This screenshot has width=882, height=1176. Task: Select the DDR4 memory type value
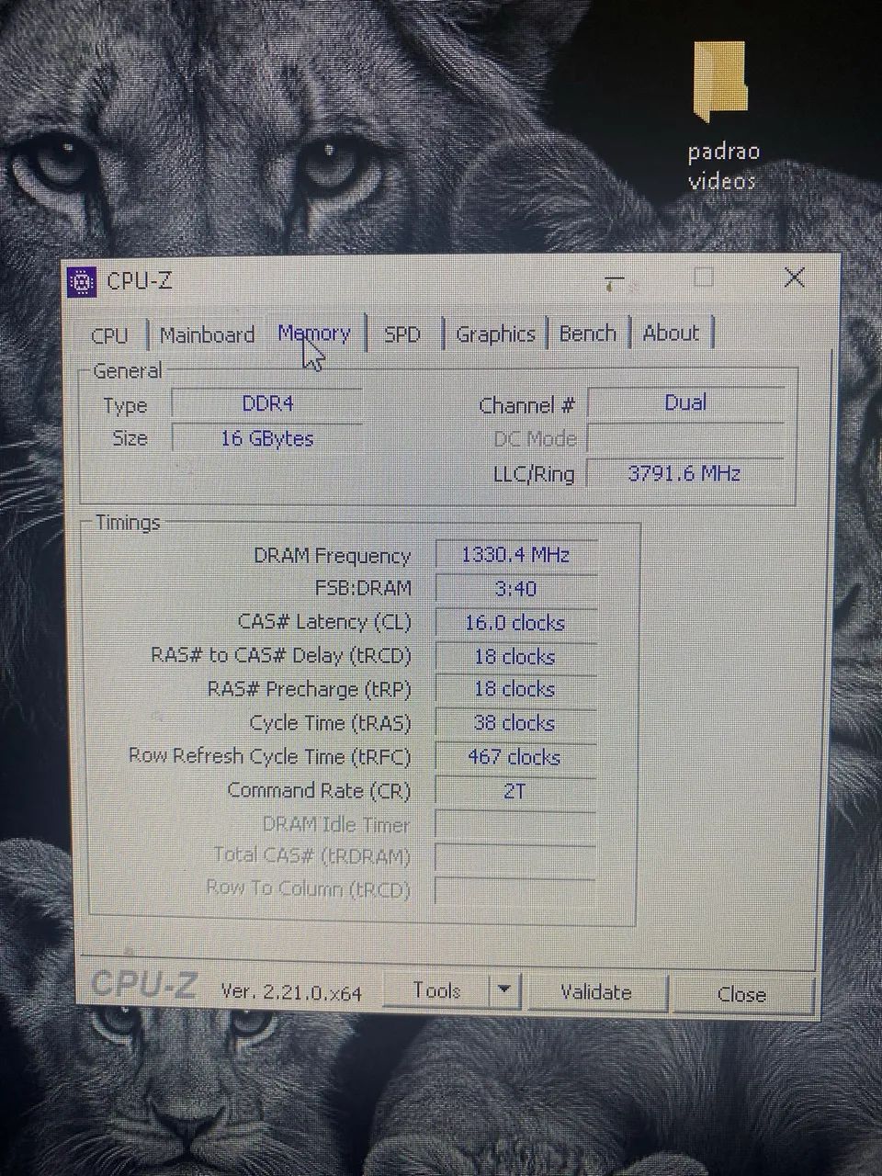[x=267, y=404]
